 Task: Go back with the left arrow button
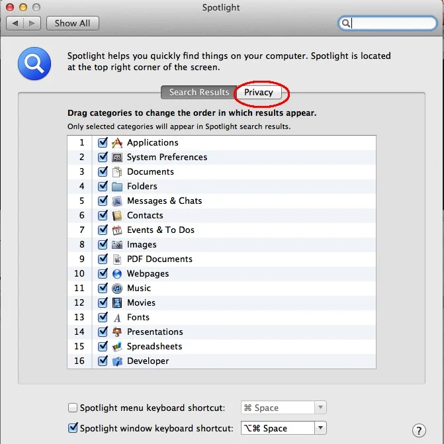(x=15, y=23)
